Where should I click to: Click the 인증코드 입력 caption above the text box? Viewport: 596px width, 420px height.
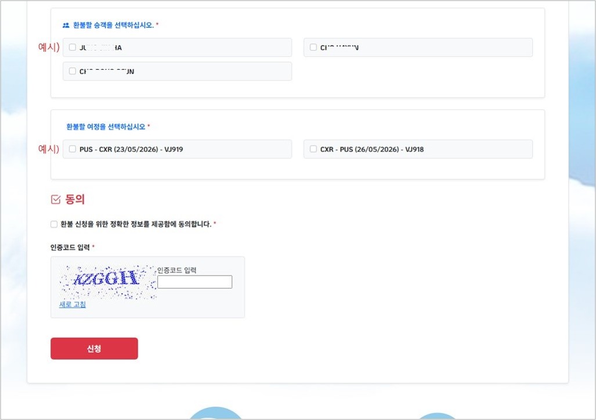177,270
